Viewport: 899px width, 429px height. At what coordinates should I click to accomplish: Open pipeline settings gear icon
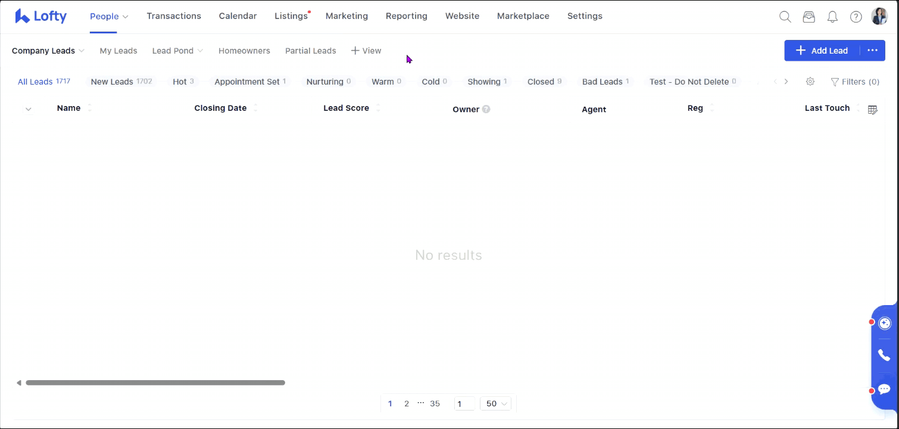[810, 82]
